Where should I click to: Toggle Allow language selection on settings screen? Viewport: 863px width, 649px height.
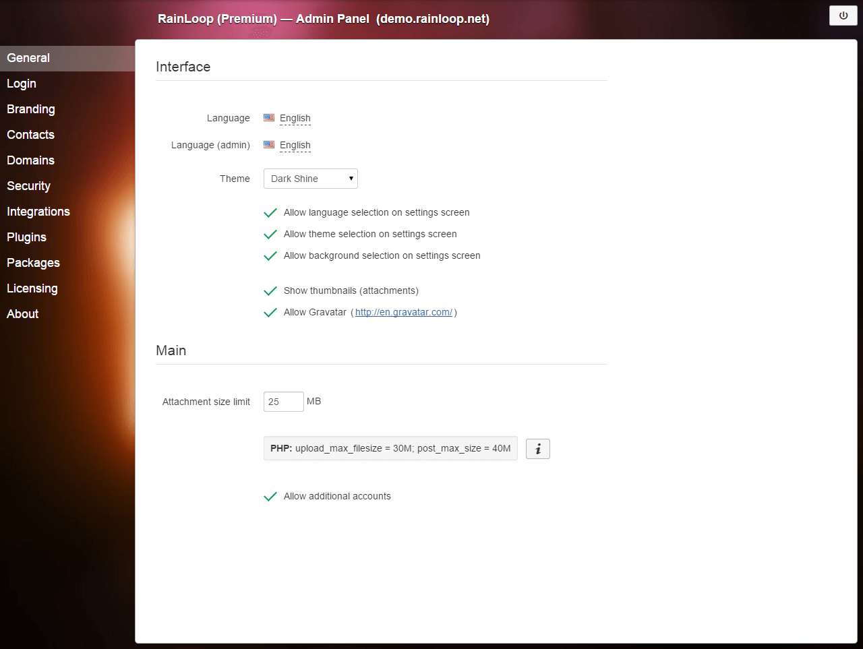click(270, 213)
